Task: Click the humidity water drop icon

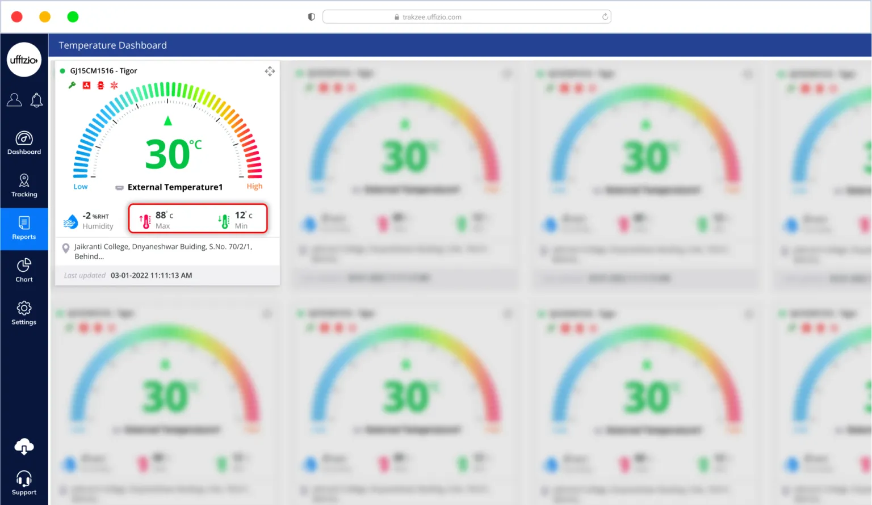Action: pos(70,221)
